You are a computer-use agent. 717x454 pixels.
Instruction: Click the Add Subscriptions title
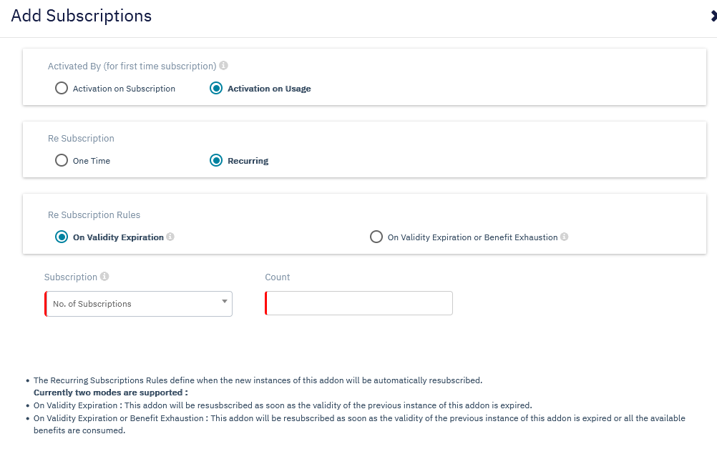82,16
